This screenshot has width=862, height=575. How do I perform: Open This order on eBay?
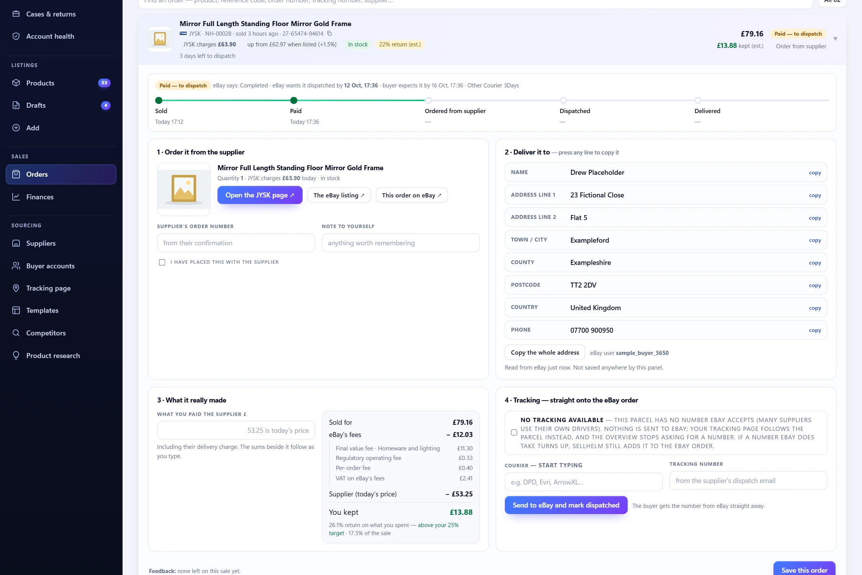[x=411, y=195]
